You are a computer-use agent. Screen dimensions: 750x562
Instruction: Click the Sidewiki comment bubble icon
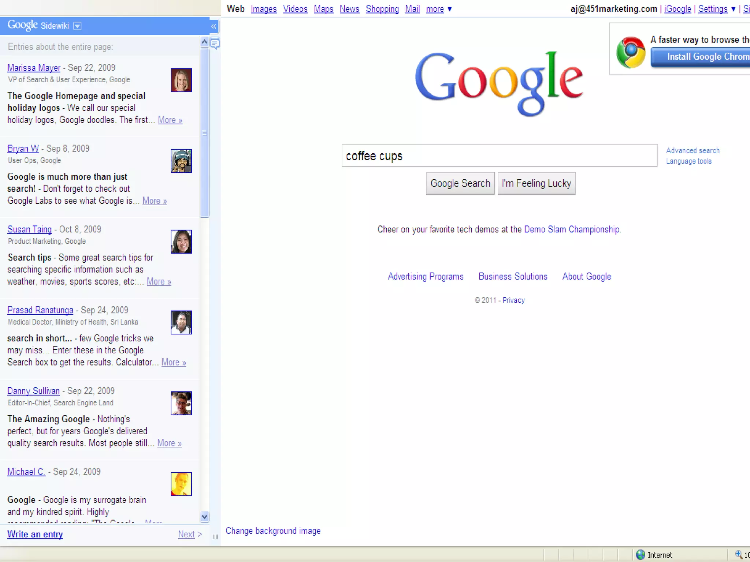coord(215,44)
